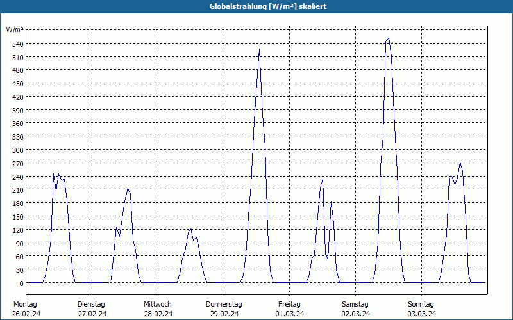Click the 30 y-axis value
The image size is (513, 320).
click(x=19, y=269)
